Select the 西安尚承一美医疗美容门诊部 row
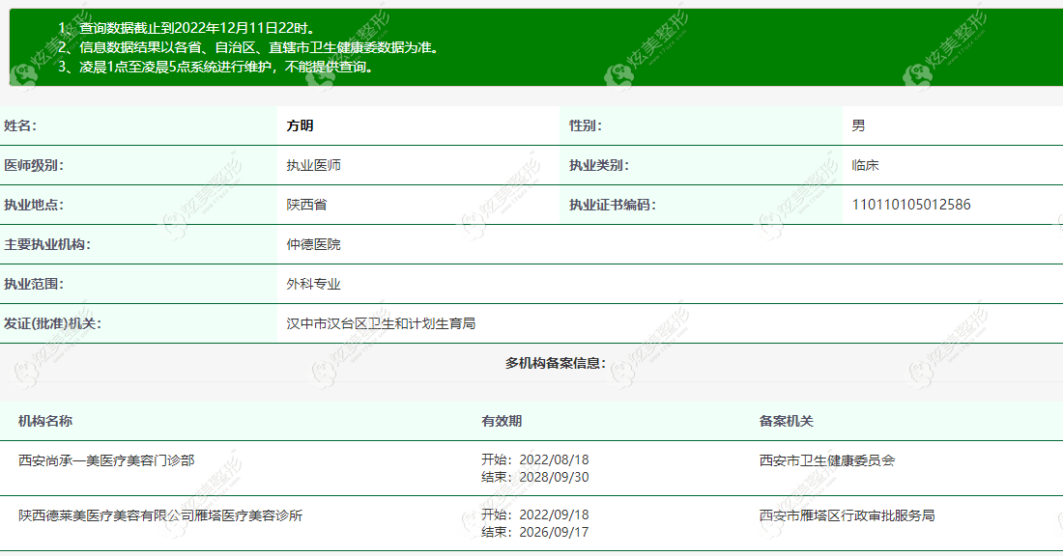 [531, 468]
